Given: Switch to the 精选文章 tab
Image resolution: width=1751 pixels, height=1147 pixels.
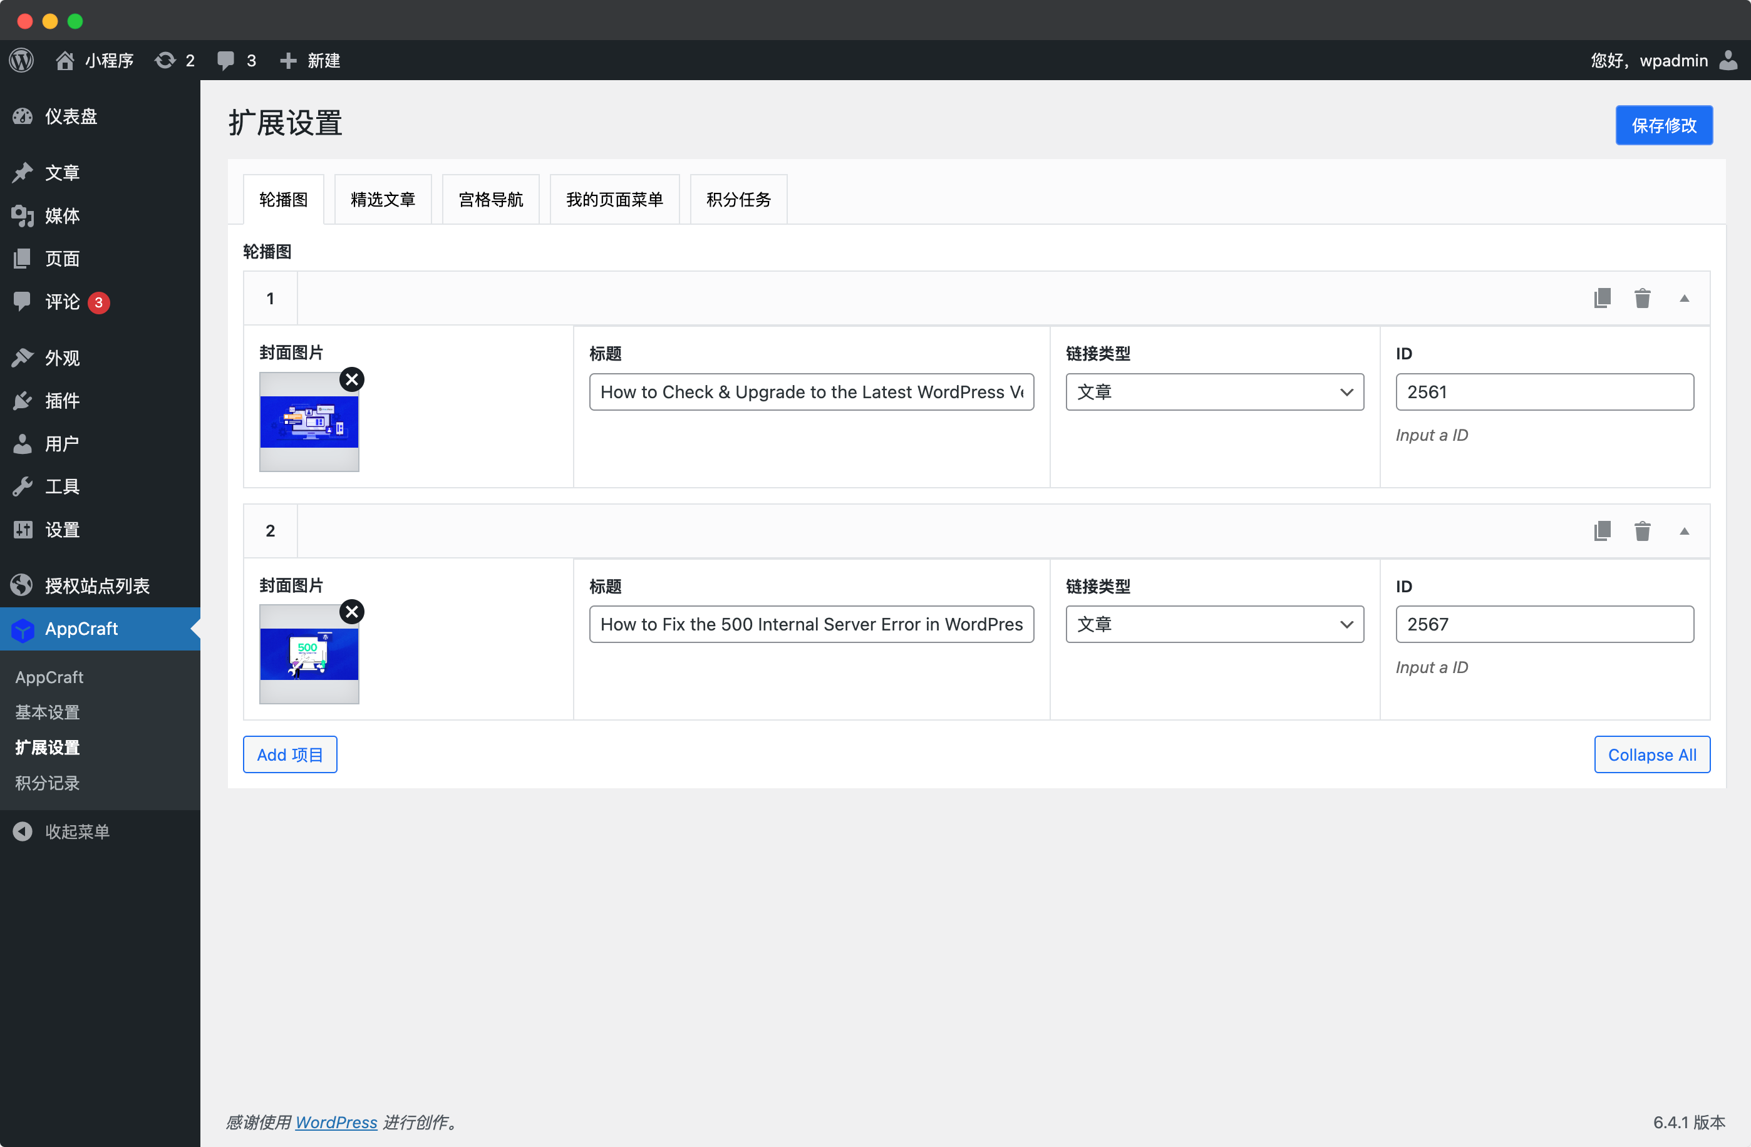Looking at the screenshot, I should point(383,199).
